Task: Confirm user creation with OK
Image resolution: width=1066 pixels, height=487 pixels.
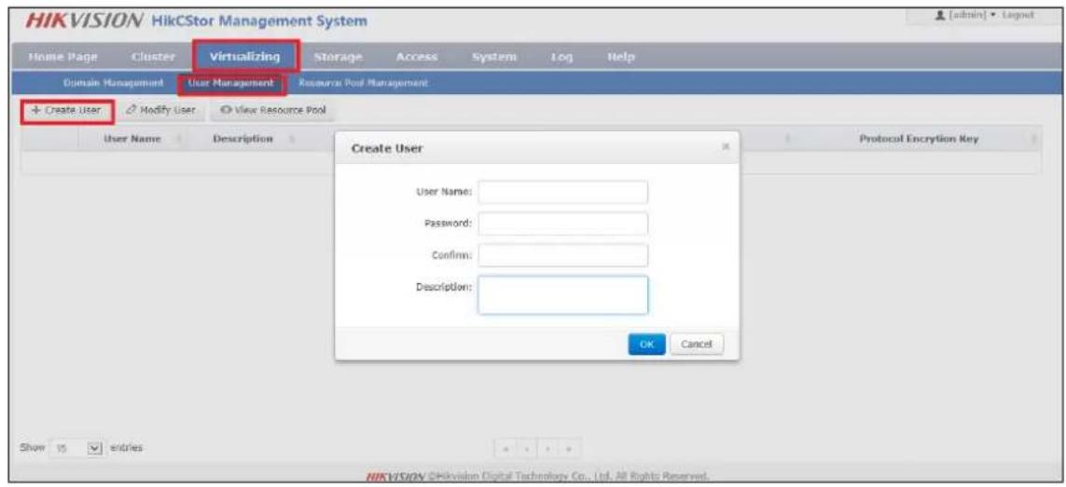Action: click(647, 345)
